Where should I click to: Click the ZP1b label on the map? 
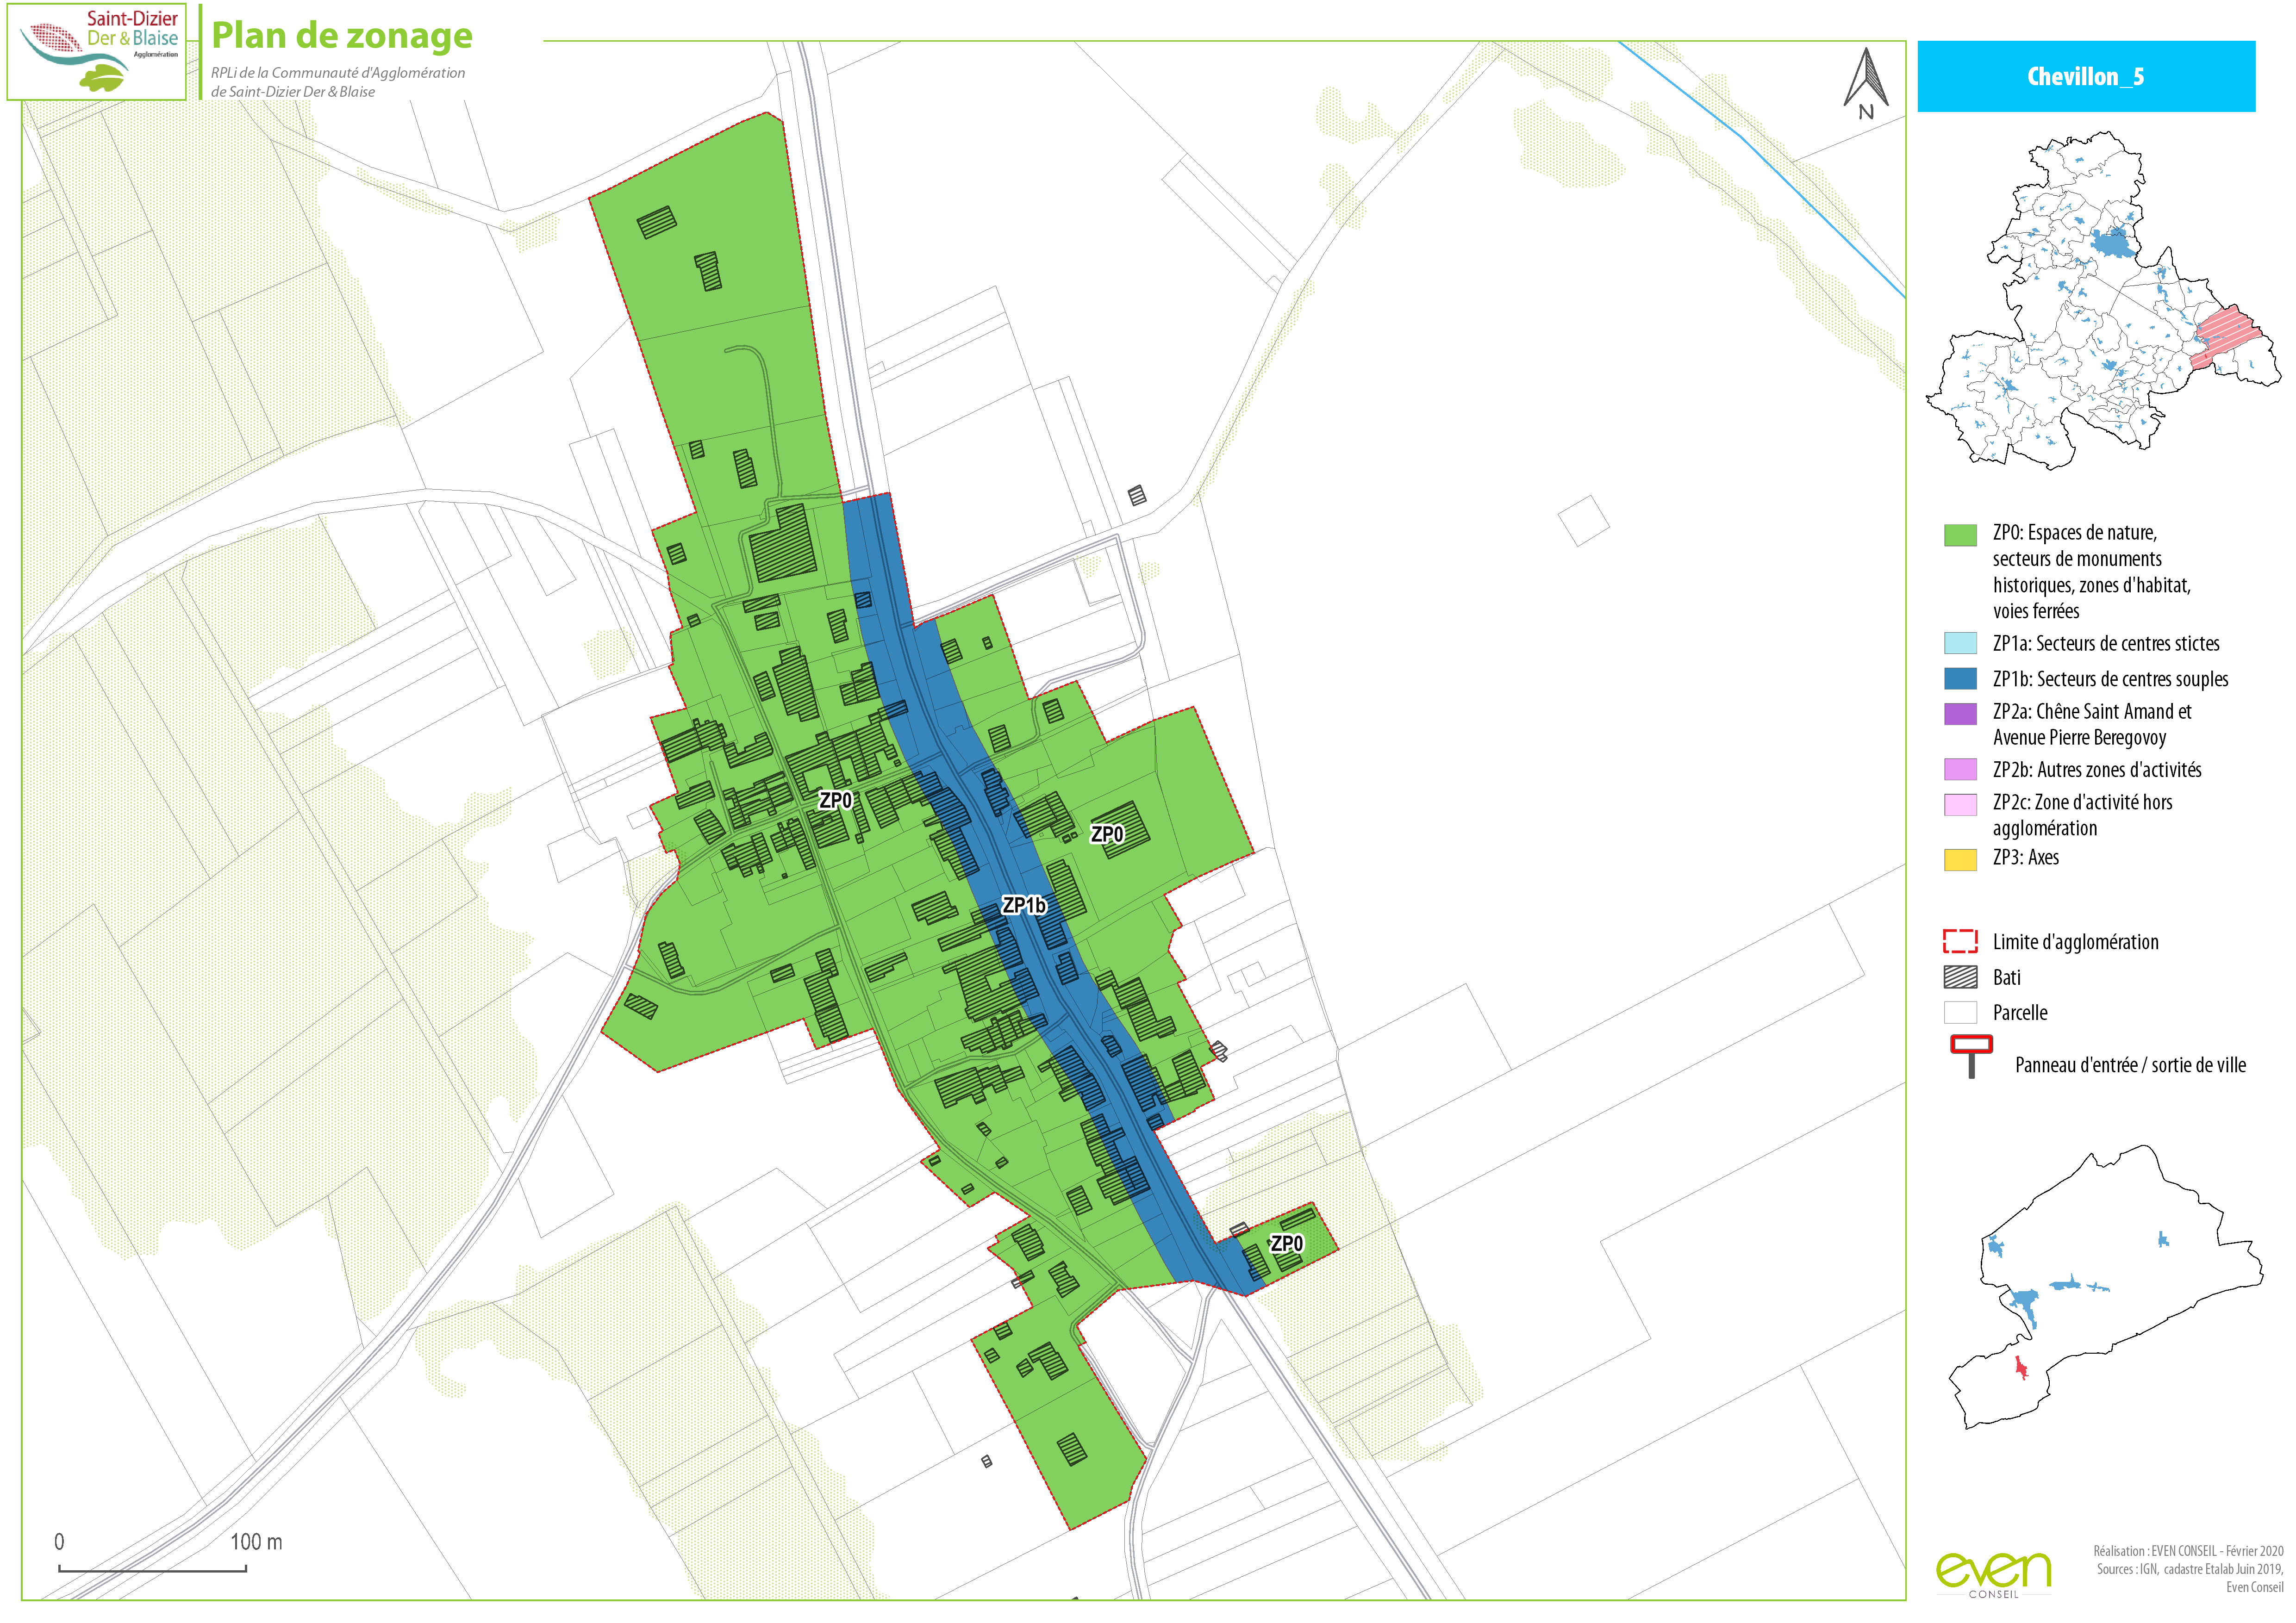1024,906
